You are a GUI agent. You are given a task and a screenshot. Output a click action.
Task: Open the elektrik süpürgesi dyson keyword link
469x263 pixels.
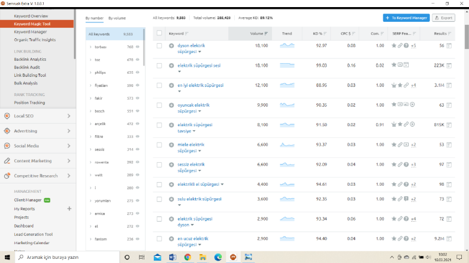tap(195, 222)
